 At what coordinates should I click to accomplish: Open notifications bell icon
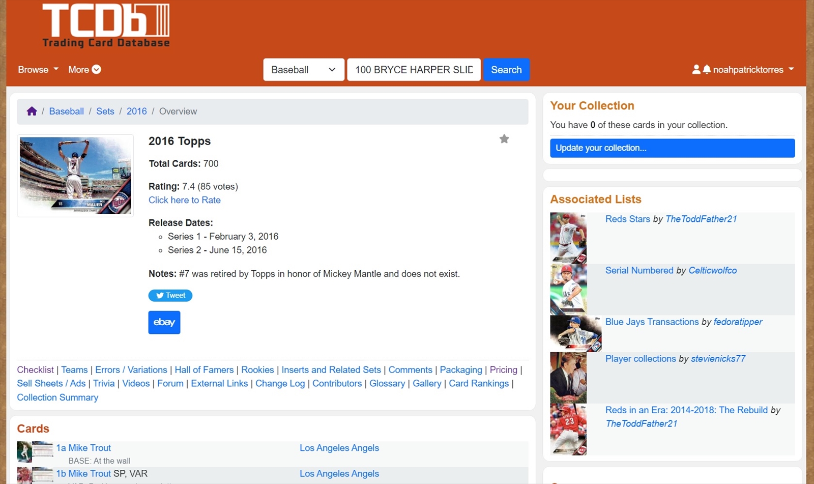pos(707,69)
